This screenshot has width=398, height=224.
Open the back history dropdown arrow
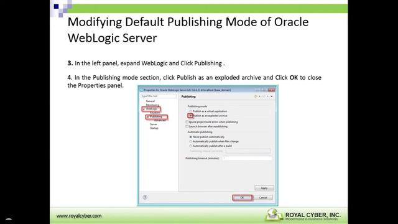[x=259, y=96]
